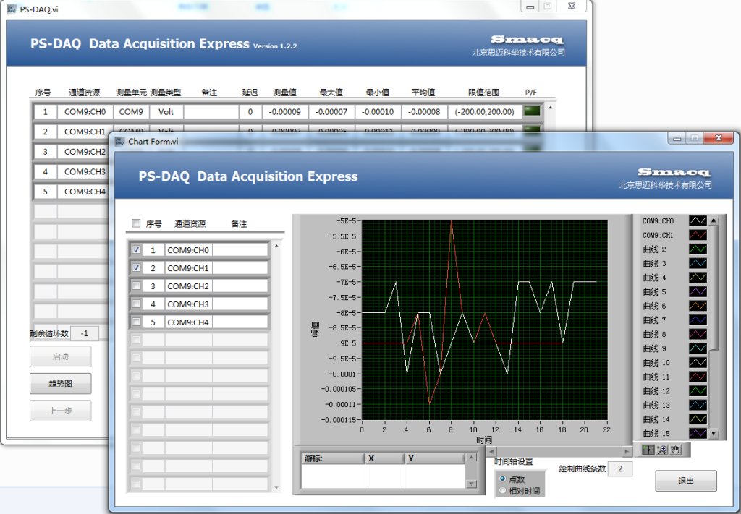The image size is (741, 514).
Task: Click maximum value -0.00007 in PS-DAQ table
Action: coord(331,112)
